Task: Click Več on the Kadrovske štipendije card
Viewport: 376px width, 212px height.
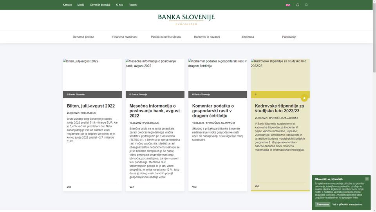Action: click(x=257, y=186)
